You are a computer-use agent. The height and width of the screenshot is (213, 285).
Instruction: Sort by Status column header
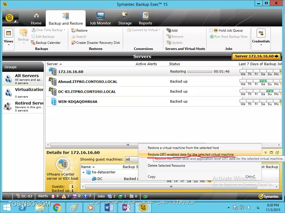[174, 64]
